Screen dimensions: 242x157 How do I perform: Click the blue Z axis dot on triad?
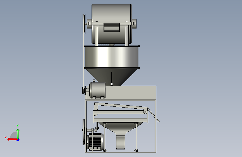(x=18, y=139)
